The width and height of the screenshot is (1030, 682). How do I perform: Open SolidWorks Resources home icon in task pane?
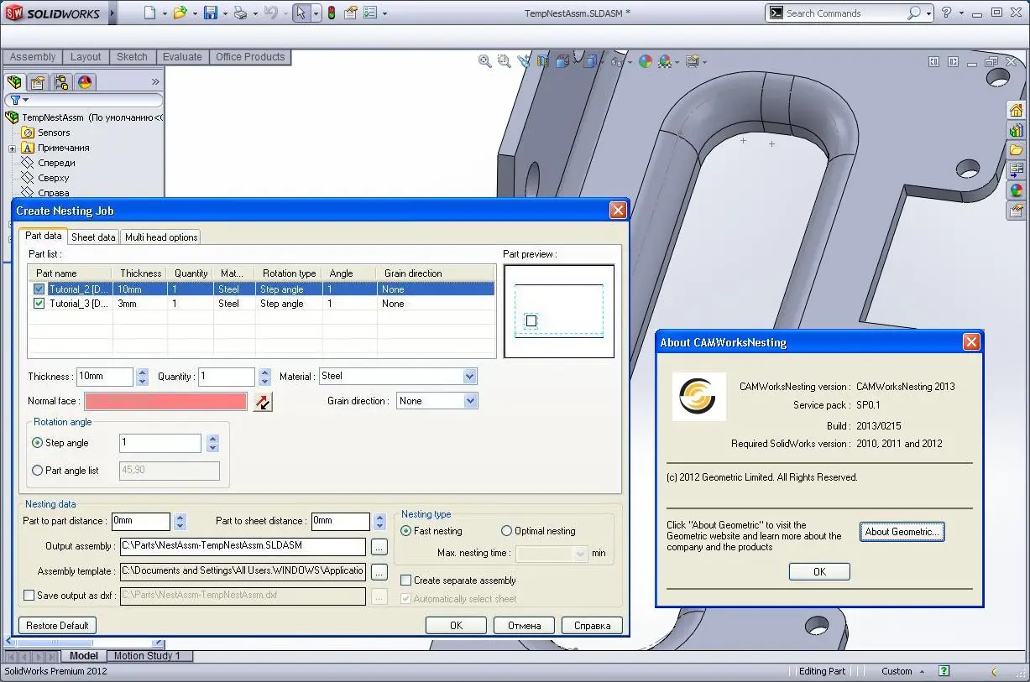(x=1017, y=111)
